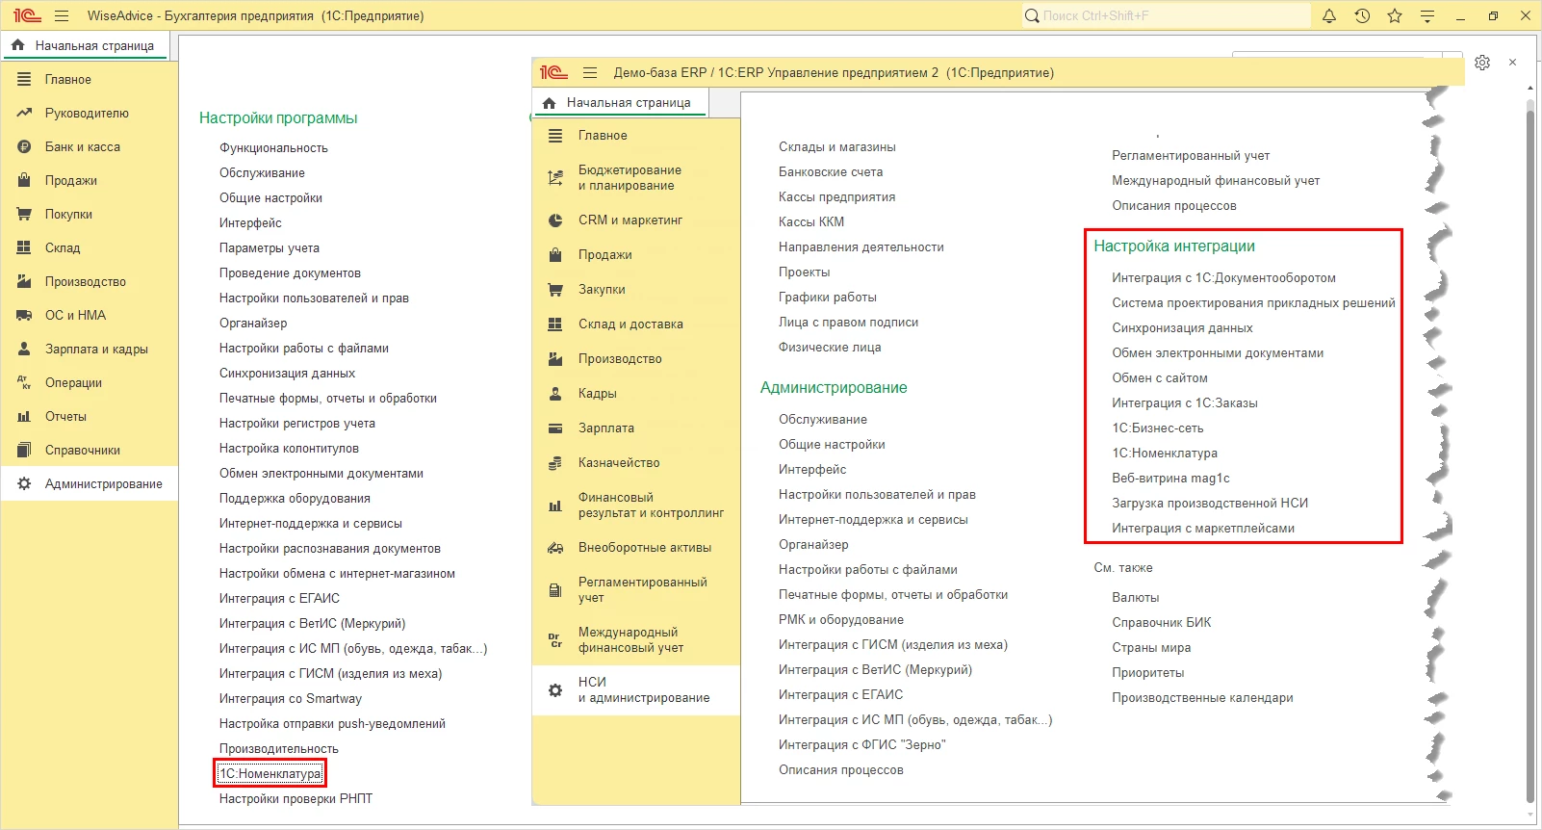Click the Внеоборотные активы icon
Screen dimensions: 1542x830
555,548
